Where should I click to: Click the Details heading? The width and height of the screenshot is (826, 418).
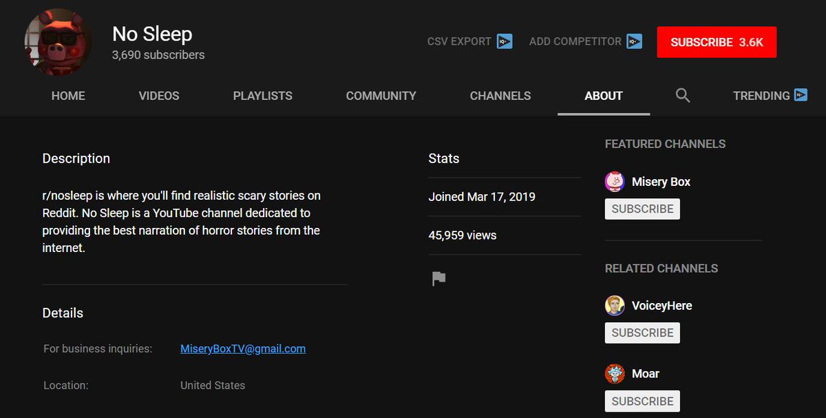63,313
